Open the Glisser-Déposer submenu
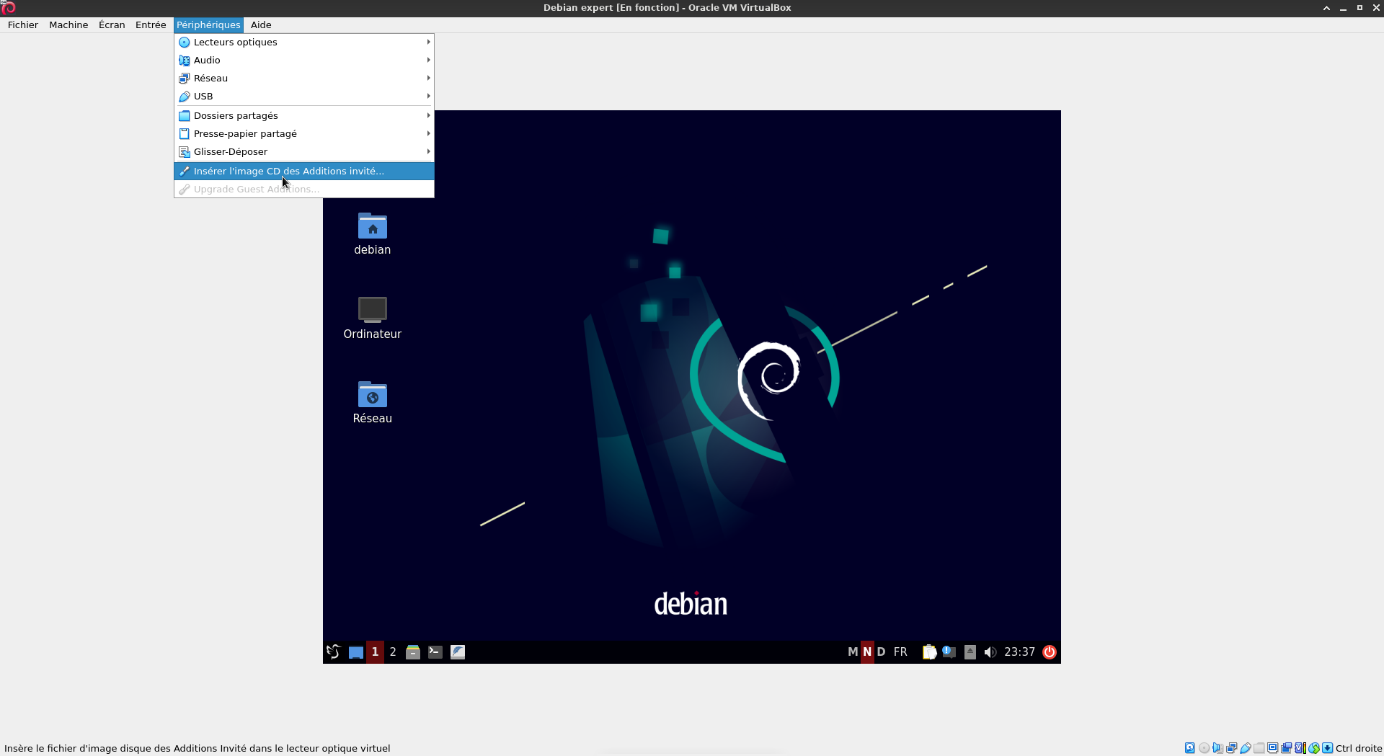1384x756 pixels. [x=303, y=151]
